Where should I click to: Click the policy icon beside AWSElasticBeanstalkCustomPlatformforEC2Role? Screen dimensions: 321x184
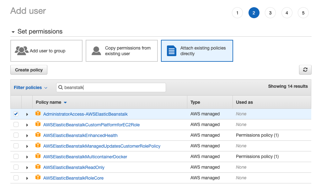38,124
